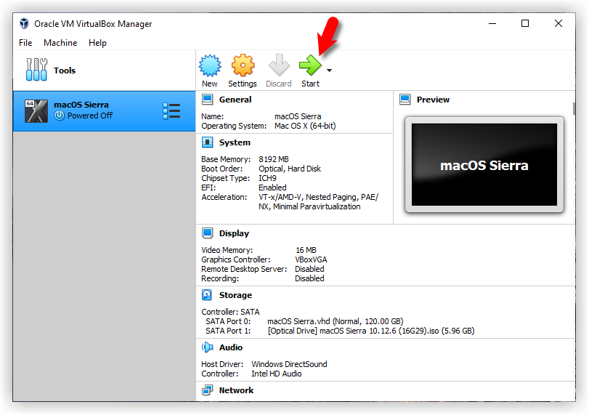Open the macOS Sierra VM list menu icon
Screen dimensions: 589x415
(x=171, y=110)
